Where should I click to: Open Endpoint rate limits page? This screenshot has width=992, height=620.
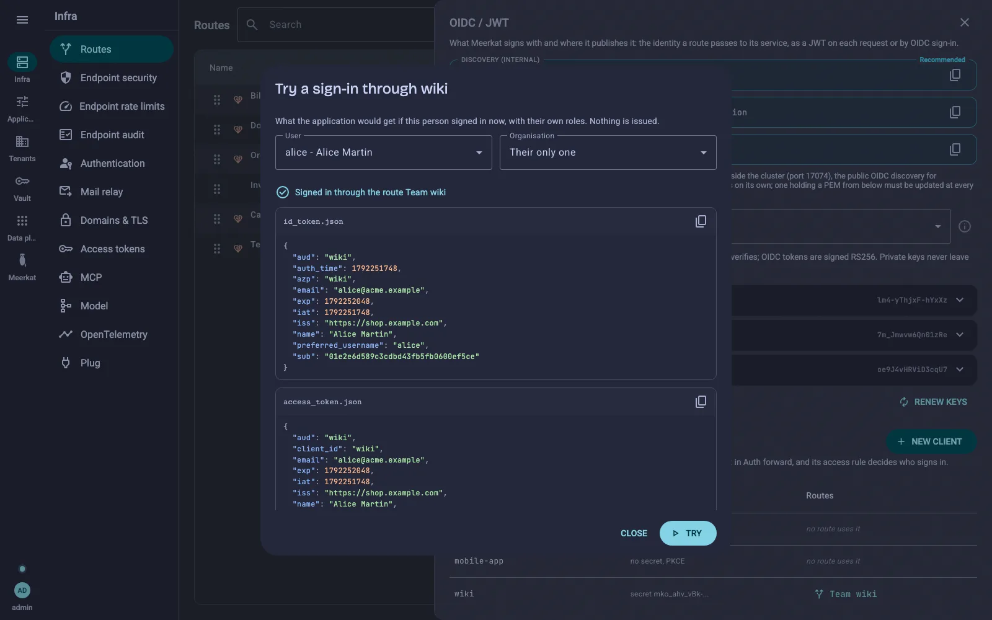pos(112,106)
